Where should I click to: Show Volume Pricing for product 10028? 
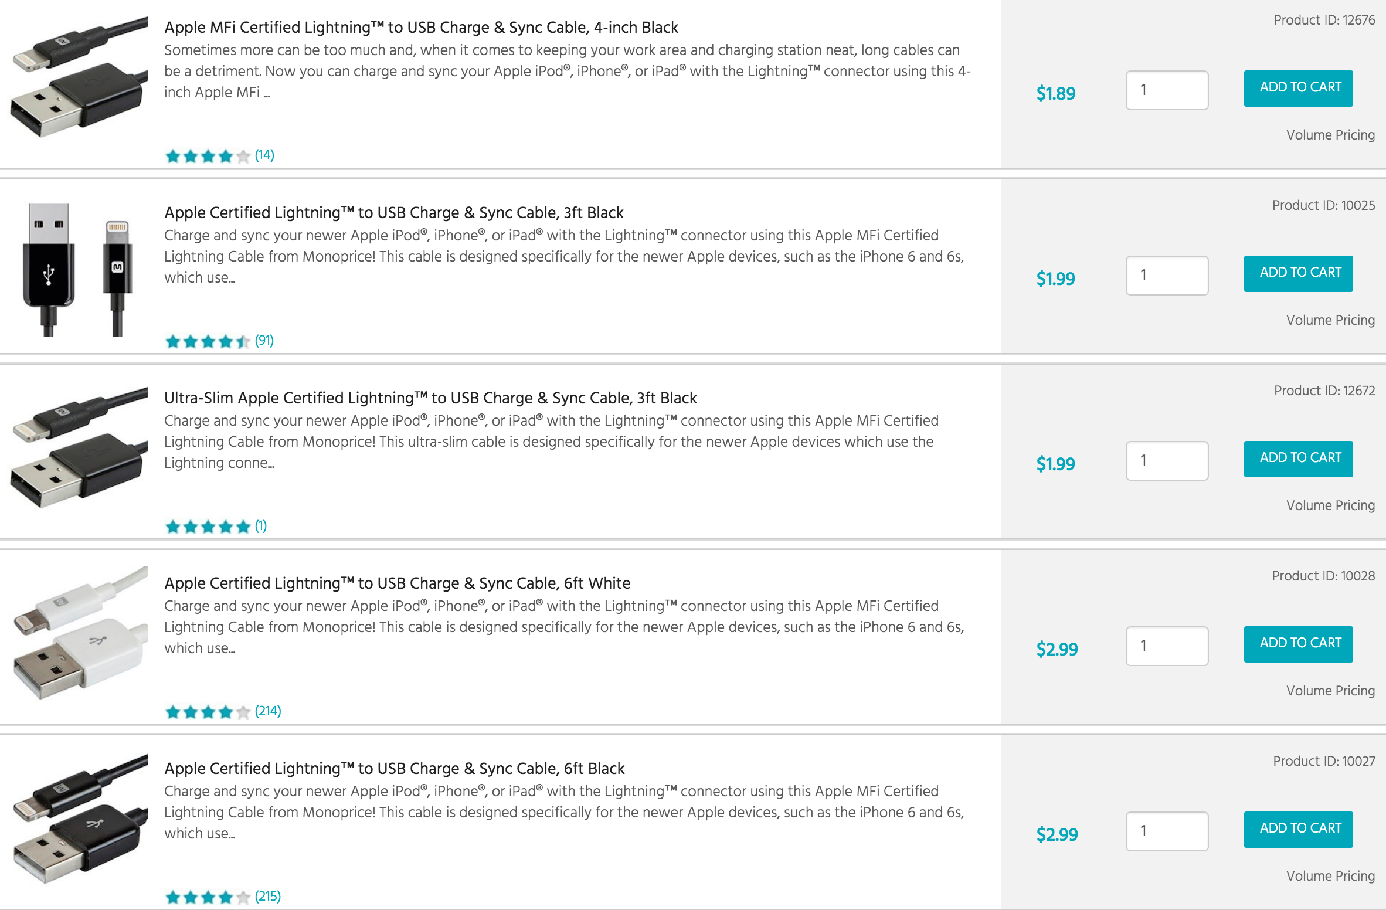coord(1330,691)
